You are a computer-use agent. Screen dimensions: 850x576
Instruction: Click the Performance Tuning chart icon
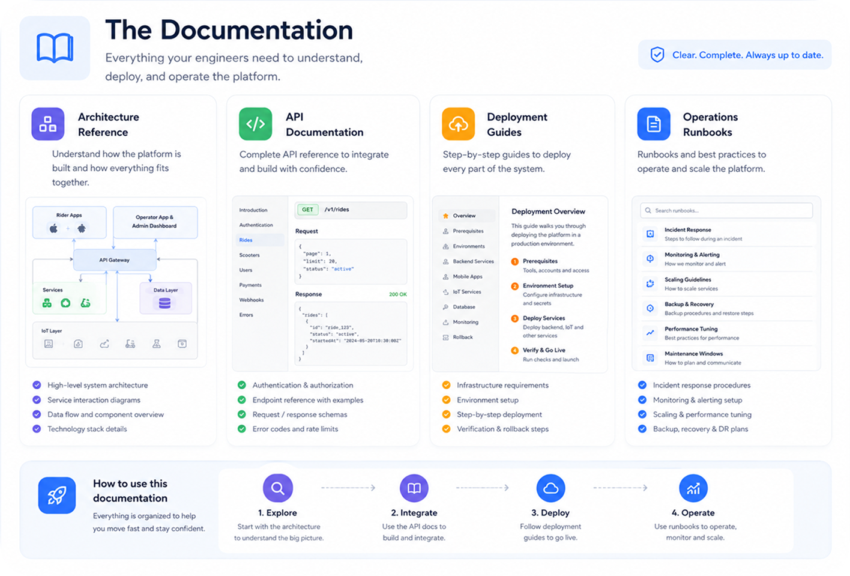pyautogui.click(x=650, y=333)
